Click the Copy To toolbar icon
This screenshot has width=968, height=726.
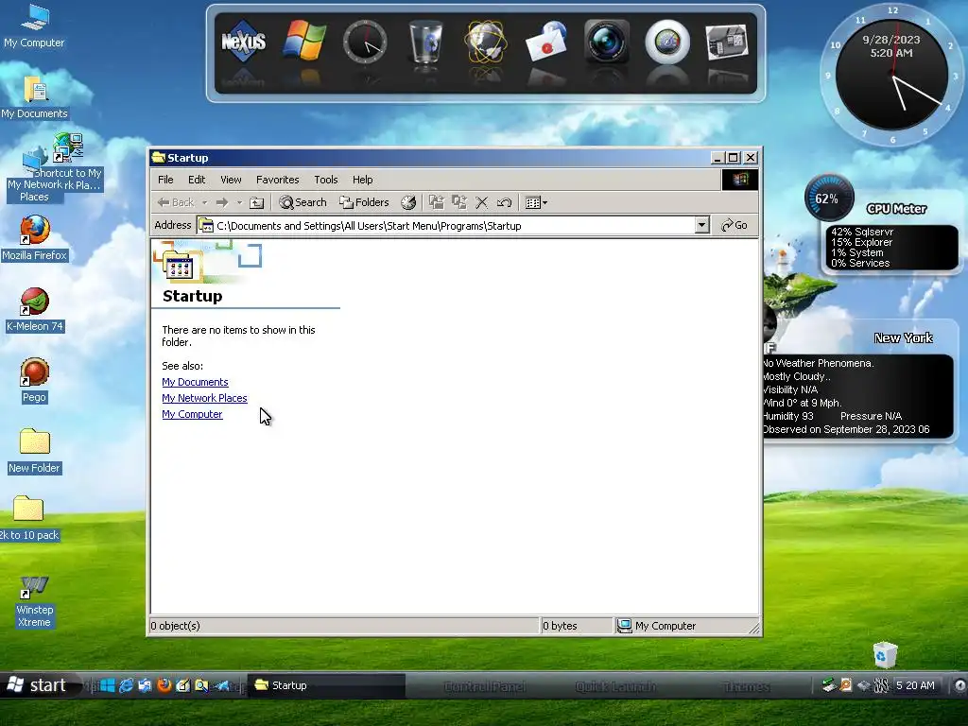(459, 202)
